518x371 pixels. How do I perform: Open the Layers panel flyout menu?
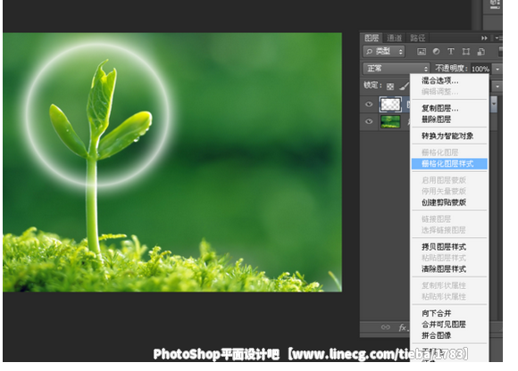498,38
